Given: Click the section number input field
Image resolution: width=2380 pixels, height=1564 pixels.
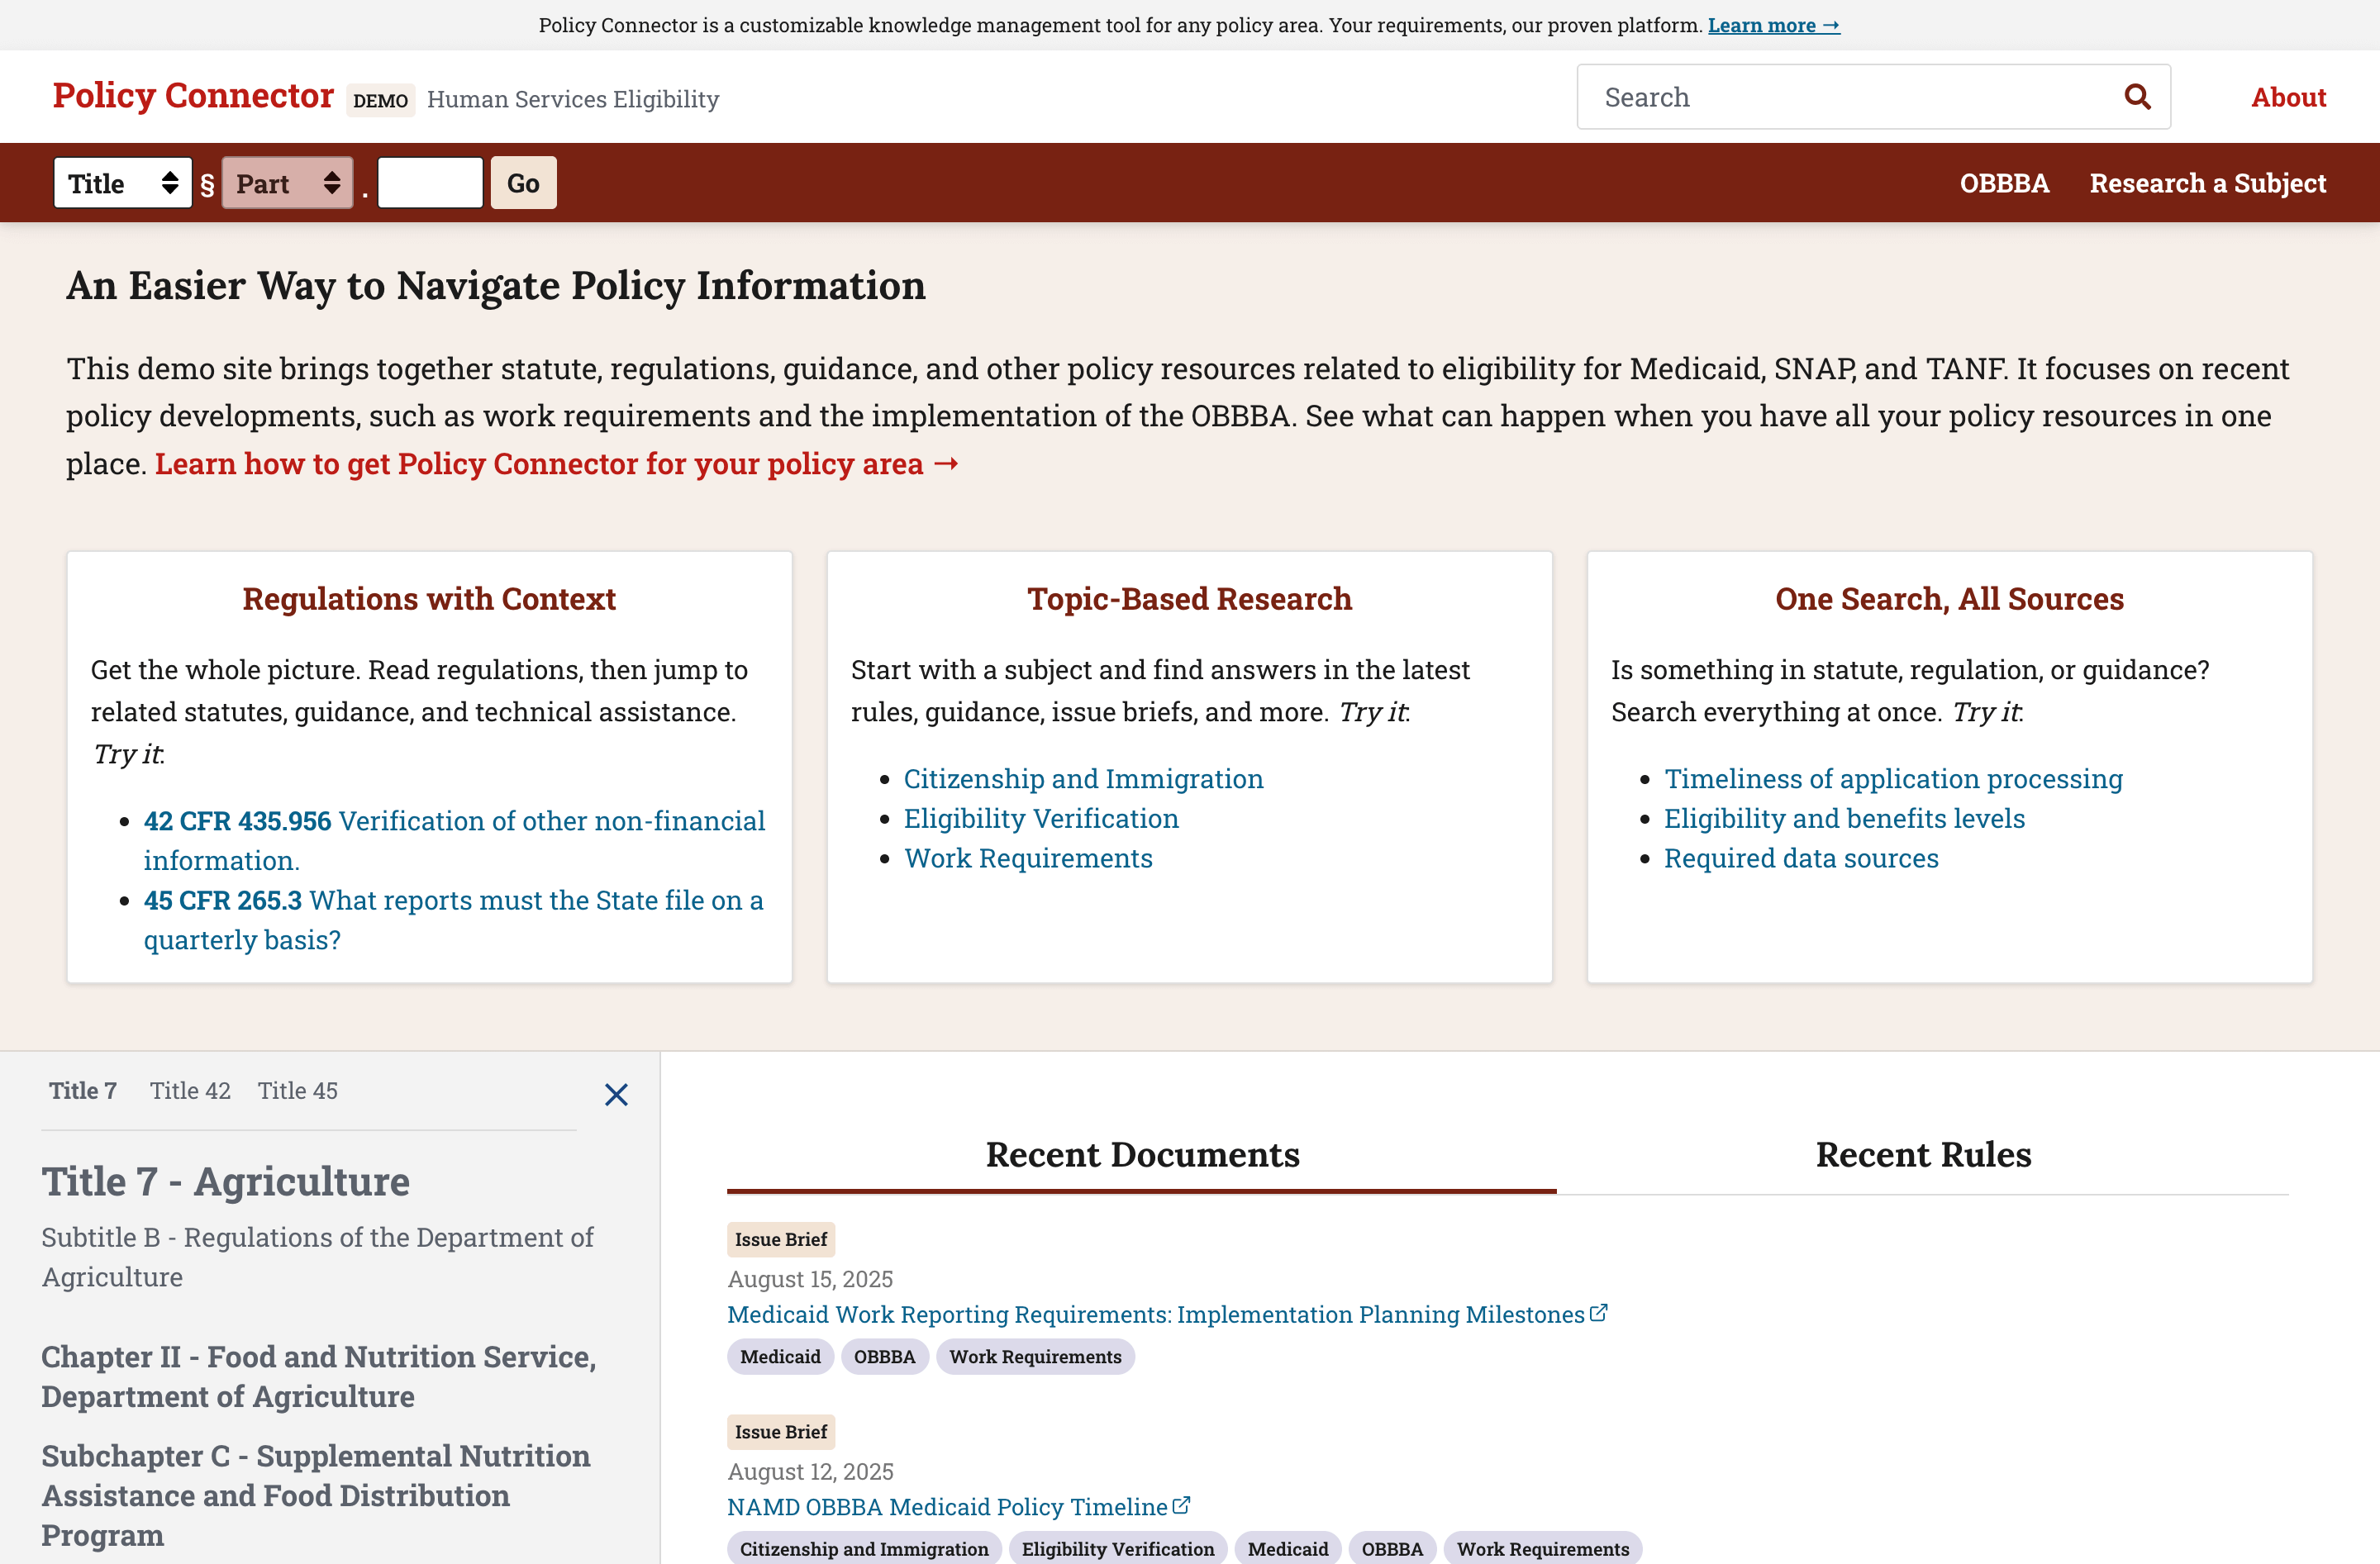Looking at the screenshot, I should (430, 183).
